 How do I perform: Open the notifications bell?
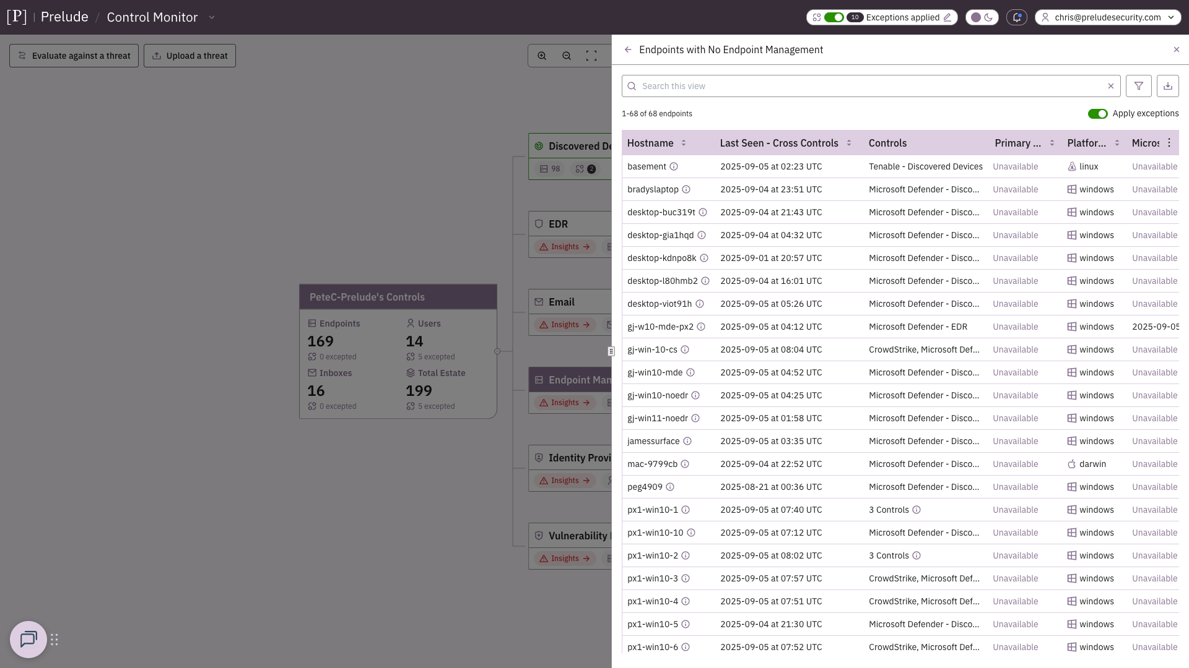(x=1016, y=17)
